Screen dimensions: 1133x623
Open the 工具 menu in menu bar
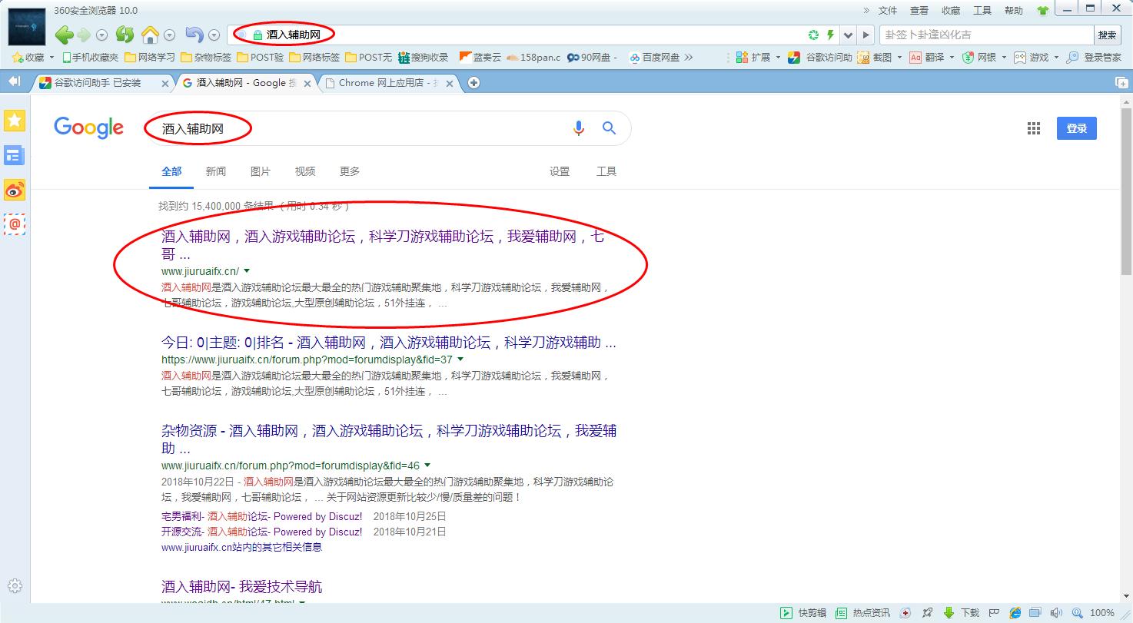[982, 11]
